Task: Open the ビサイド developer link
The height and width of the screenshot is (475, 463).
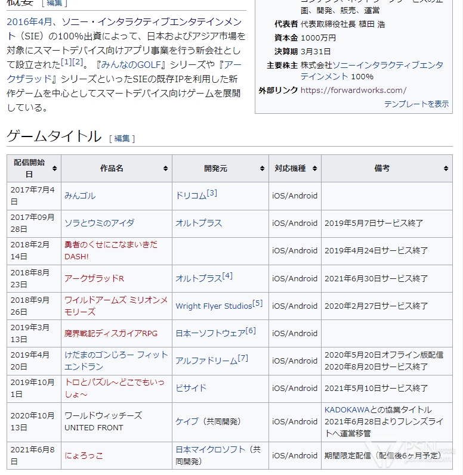Action: [x=191, y=388]
